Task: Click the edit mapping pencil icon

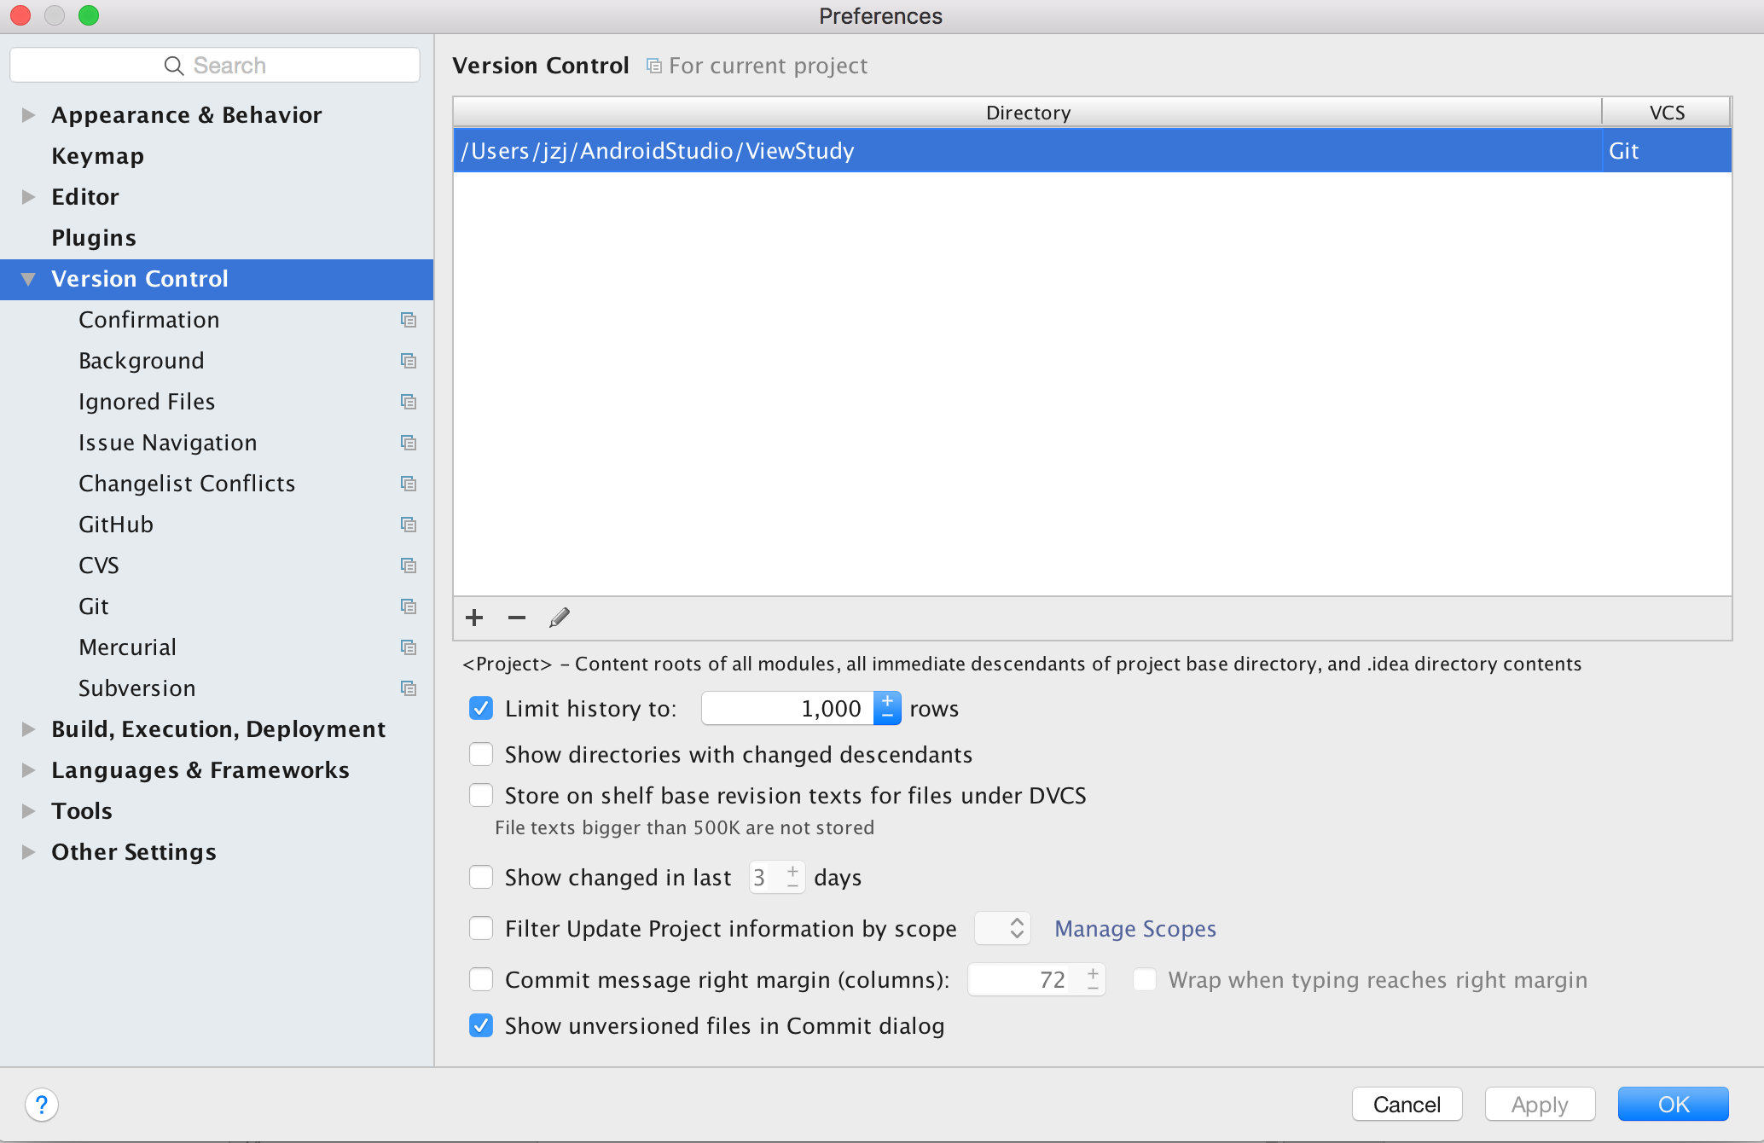Action: tap(560, 618)
